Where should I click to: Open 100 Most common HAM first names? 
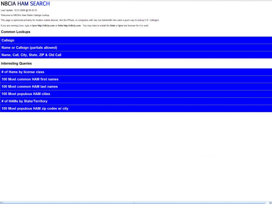[30, 79]
